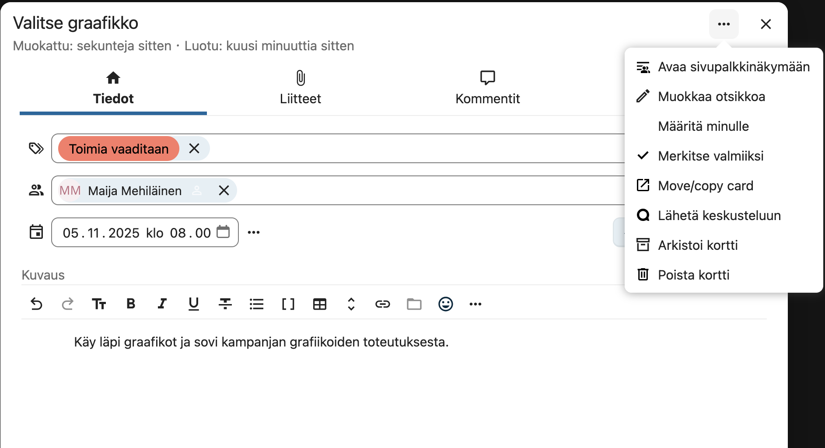
Task: Open the emoji picker
Action: point(445,304)
